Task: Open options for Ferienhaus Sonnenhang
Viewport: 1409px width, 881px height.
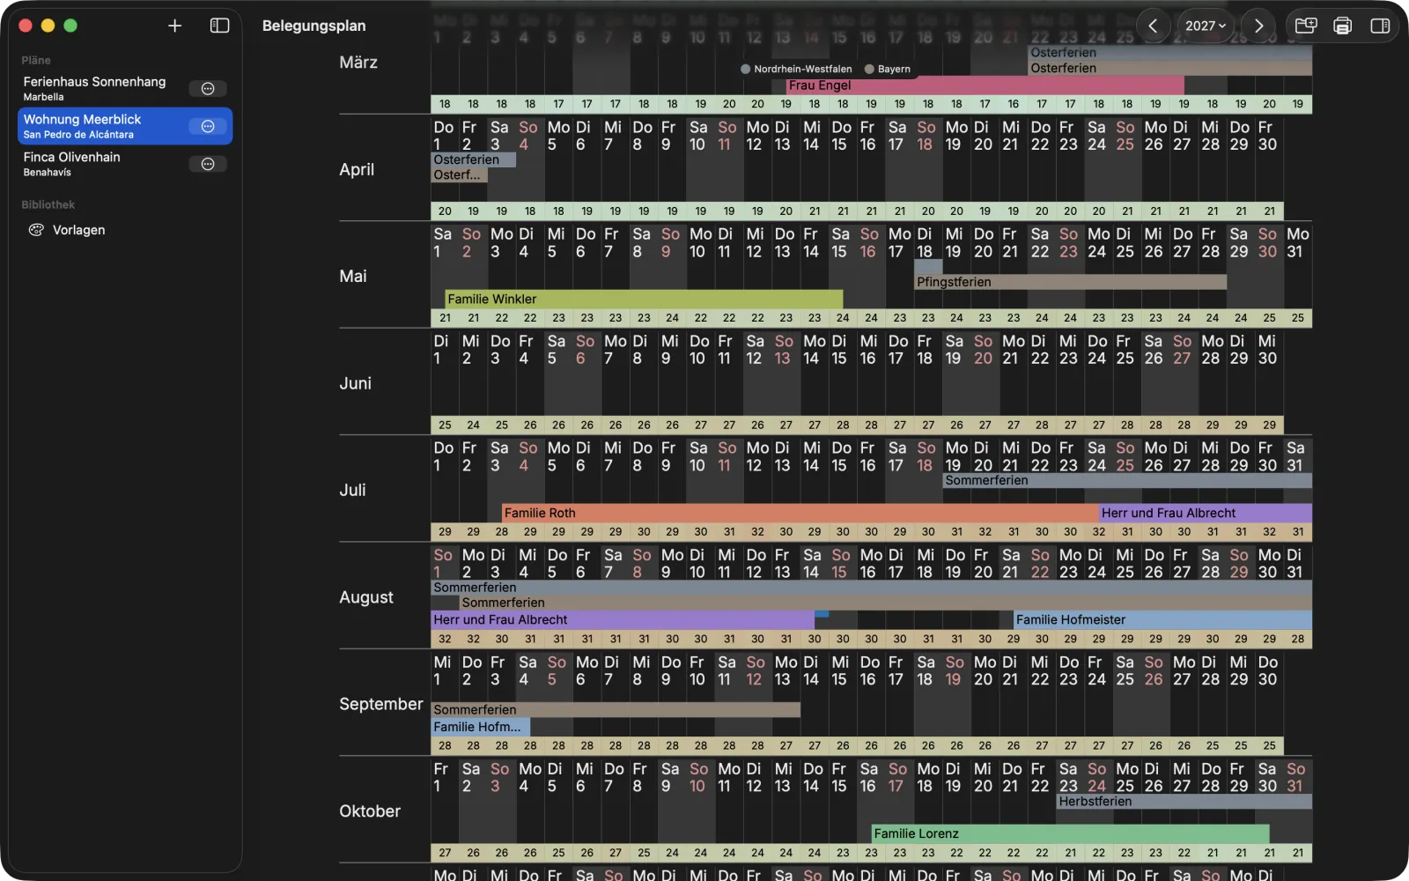Action: 208,88
